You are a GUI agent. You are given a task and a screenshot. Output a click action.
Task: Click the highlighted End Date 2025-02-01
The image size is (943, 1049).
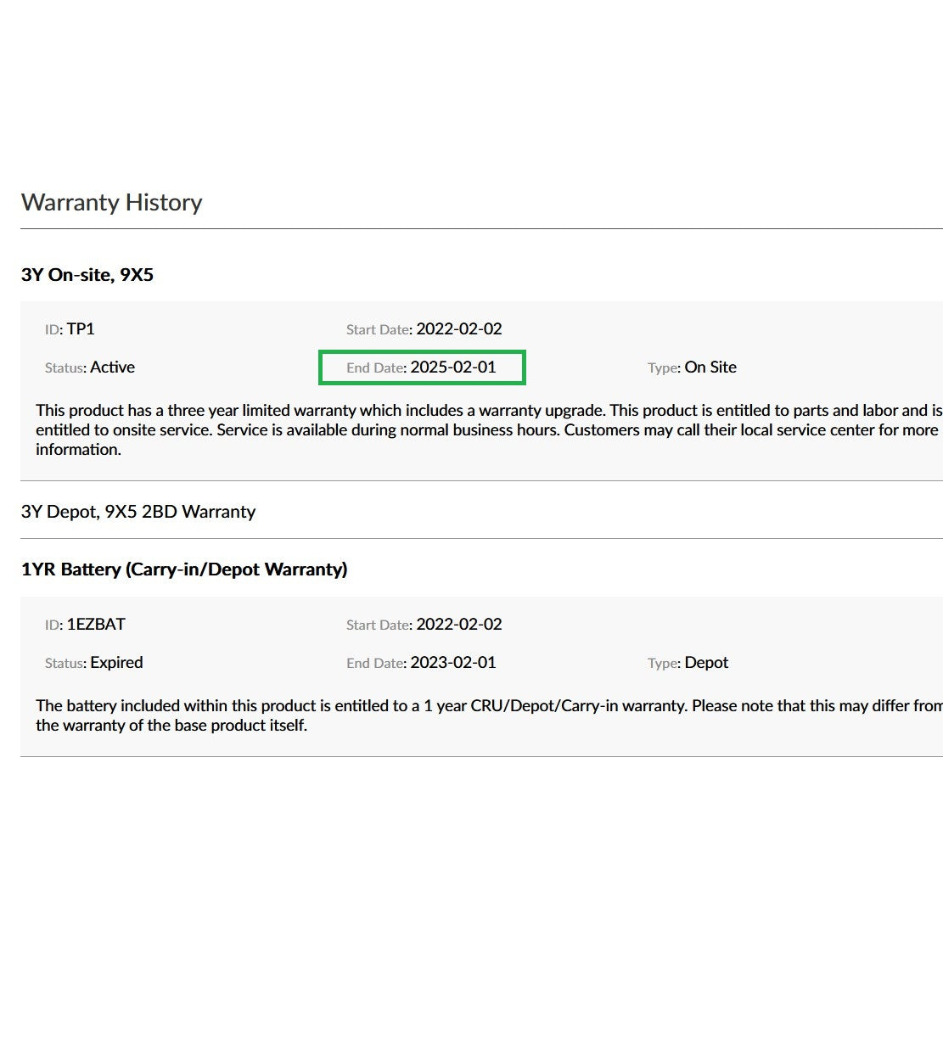452,367
